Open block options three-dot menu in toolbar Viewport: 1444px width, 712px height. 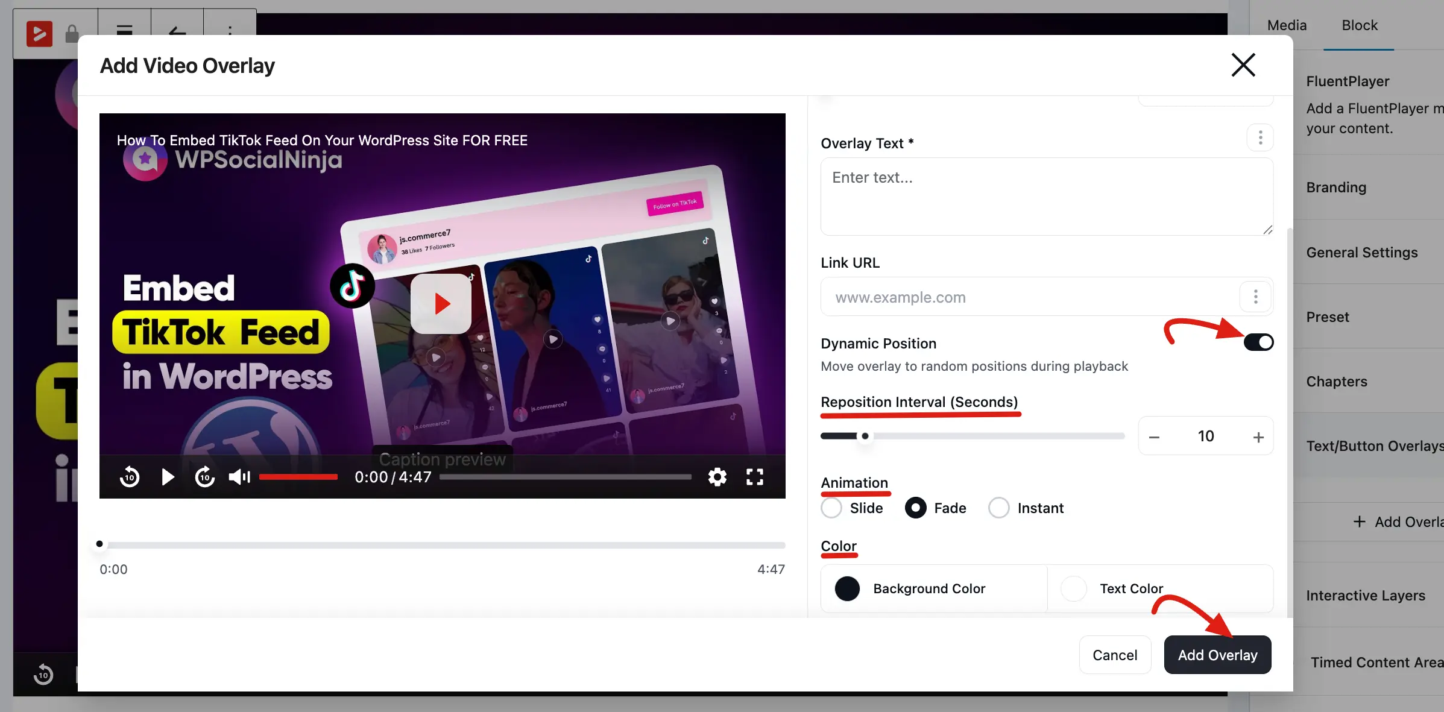230,30
